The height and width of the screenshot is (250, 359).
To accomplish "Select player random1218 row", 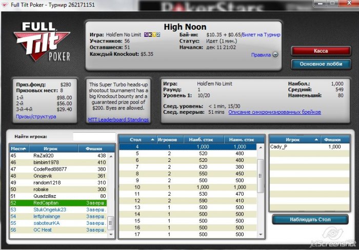I will (58, 183).
